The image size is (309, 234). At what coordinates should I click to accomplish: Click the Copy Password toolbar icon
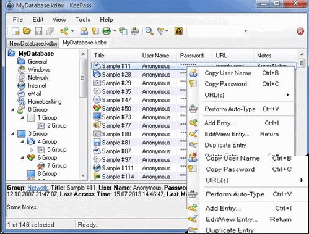point(95,31)
